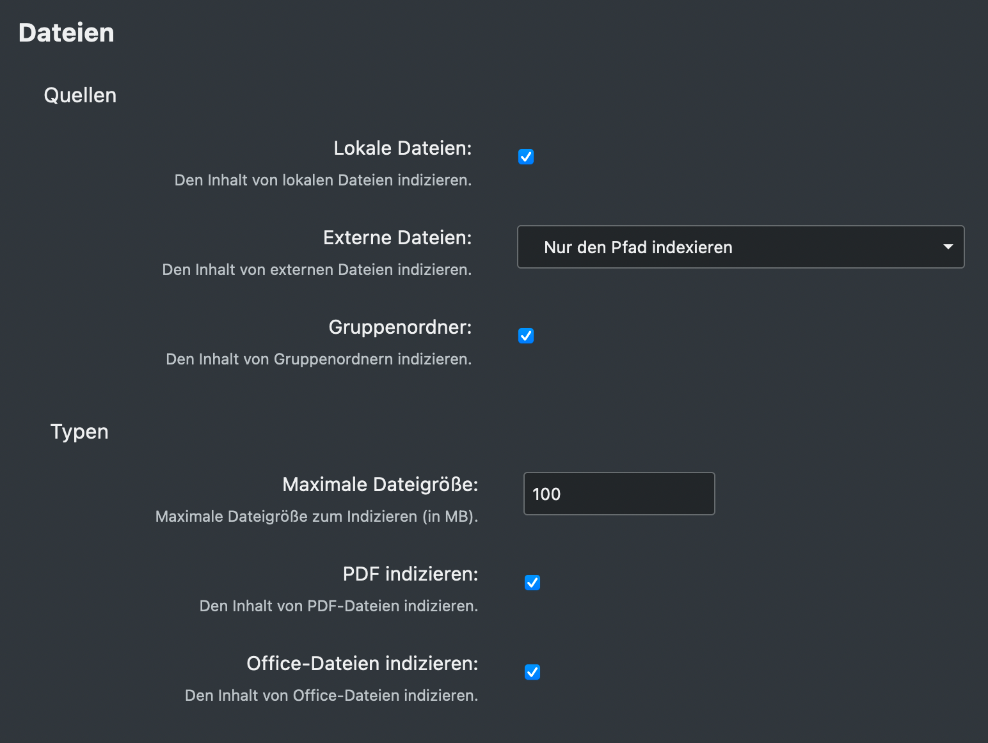Click the description under "Lokale Dateien"

(323, 180)
